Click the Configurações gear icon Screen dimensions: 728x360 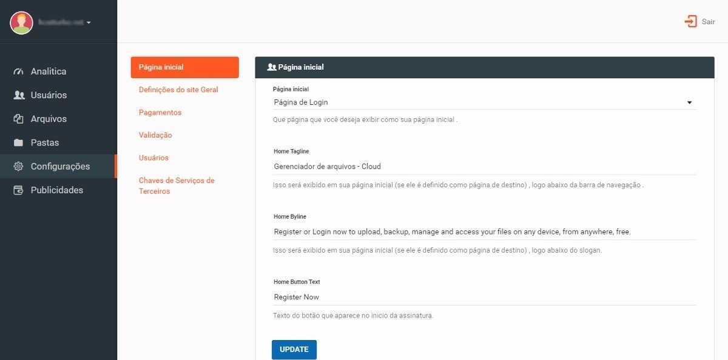coord(18,167)
